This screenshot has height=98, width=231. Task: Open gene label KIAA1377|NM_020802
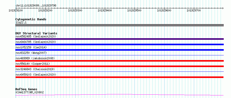point(30,92)
